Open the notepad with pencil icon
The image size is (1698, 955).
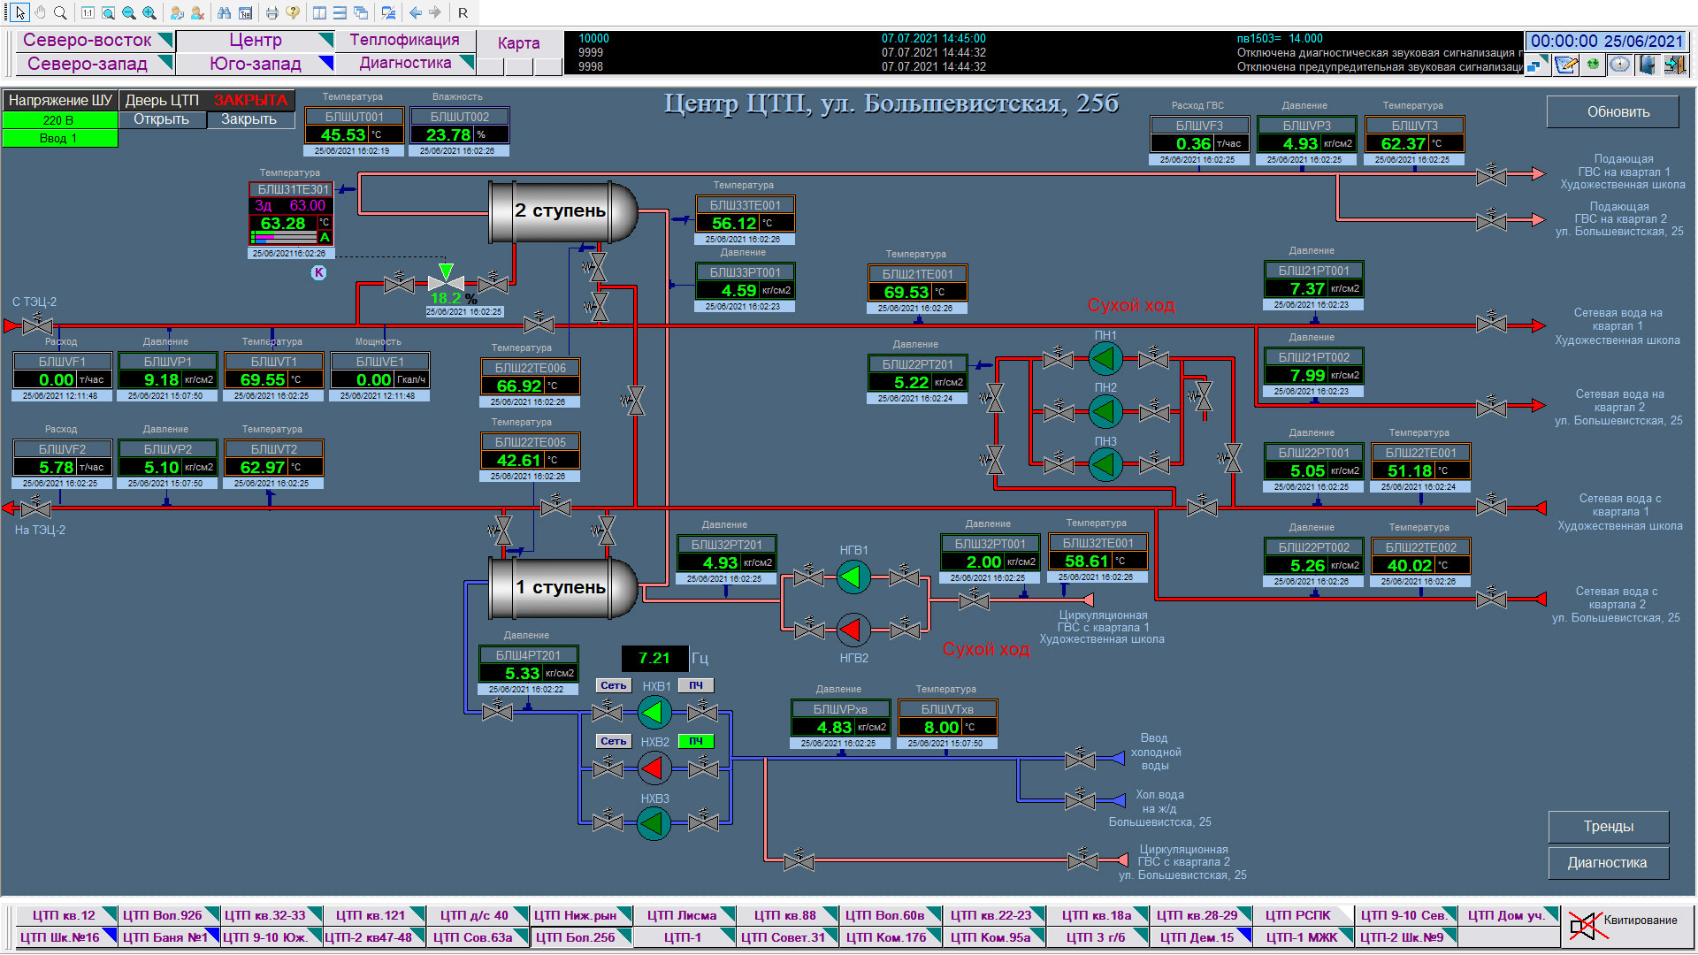point(1565,64)
